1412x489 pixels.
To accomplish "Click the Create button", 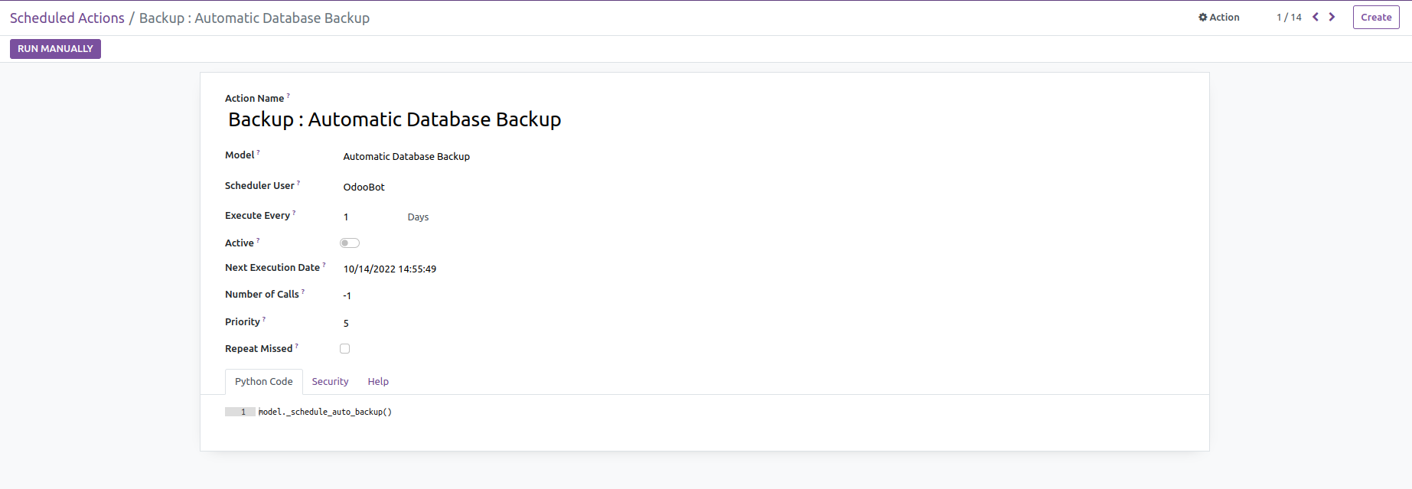I will 1375,17.
